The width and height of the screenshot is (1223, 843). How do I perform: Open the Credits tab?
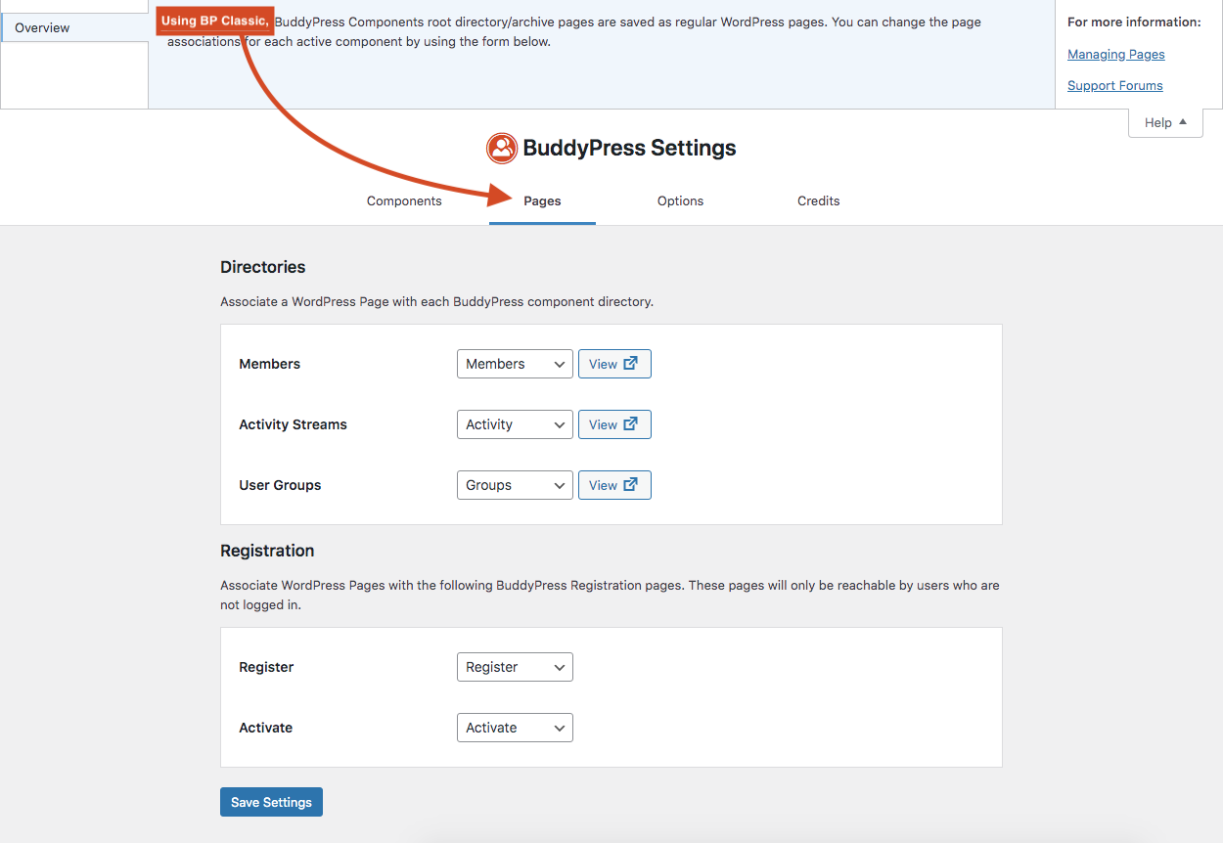pyautogui.click(x=818, y=201)
